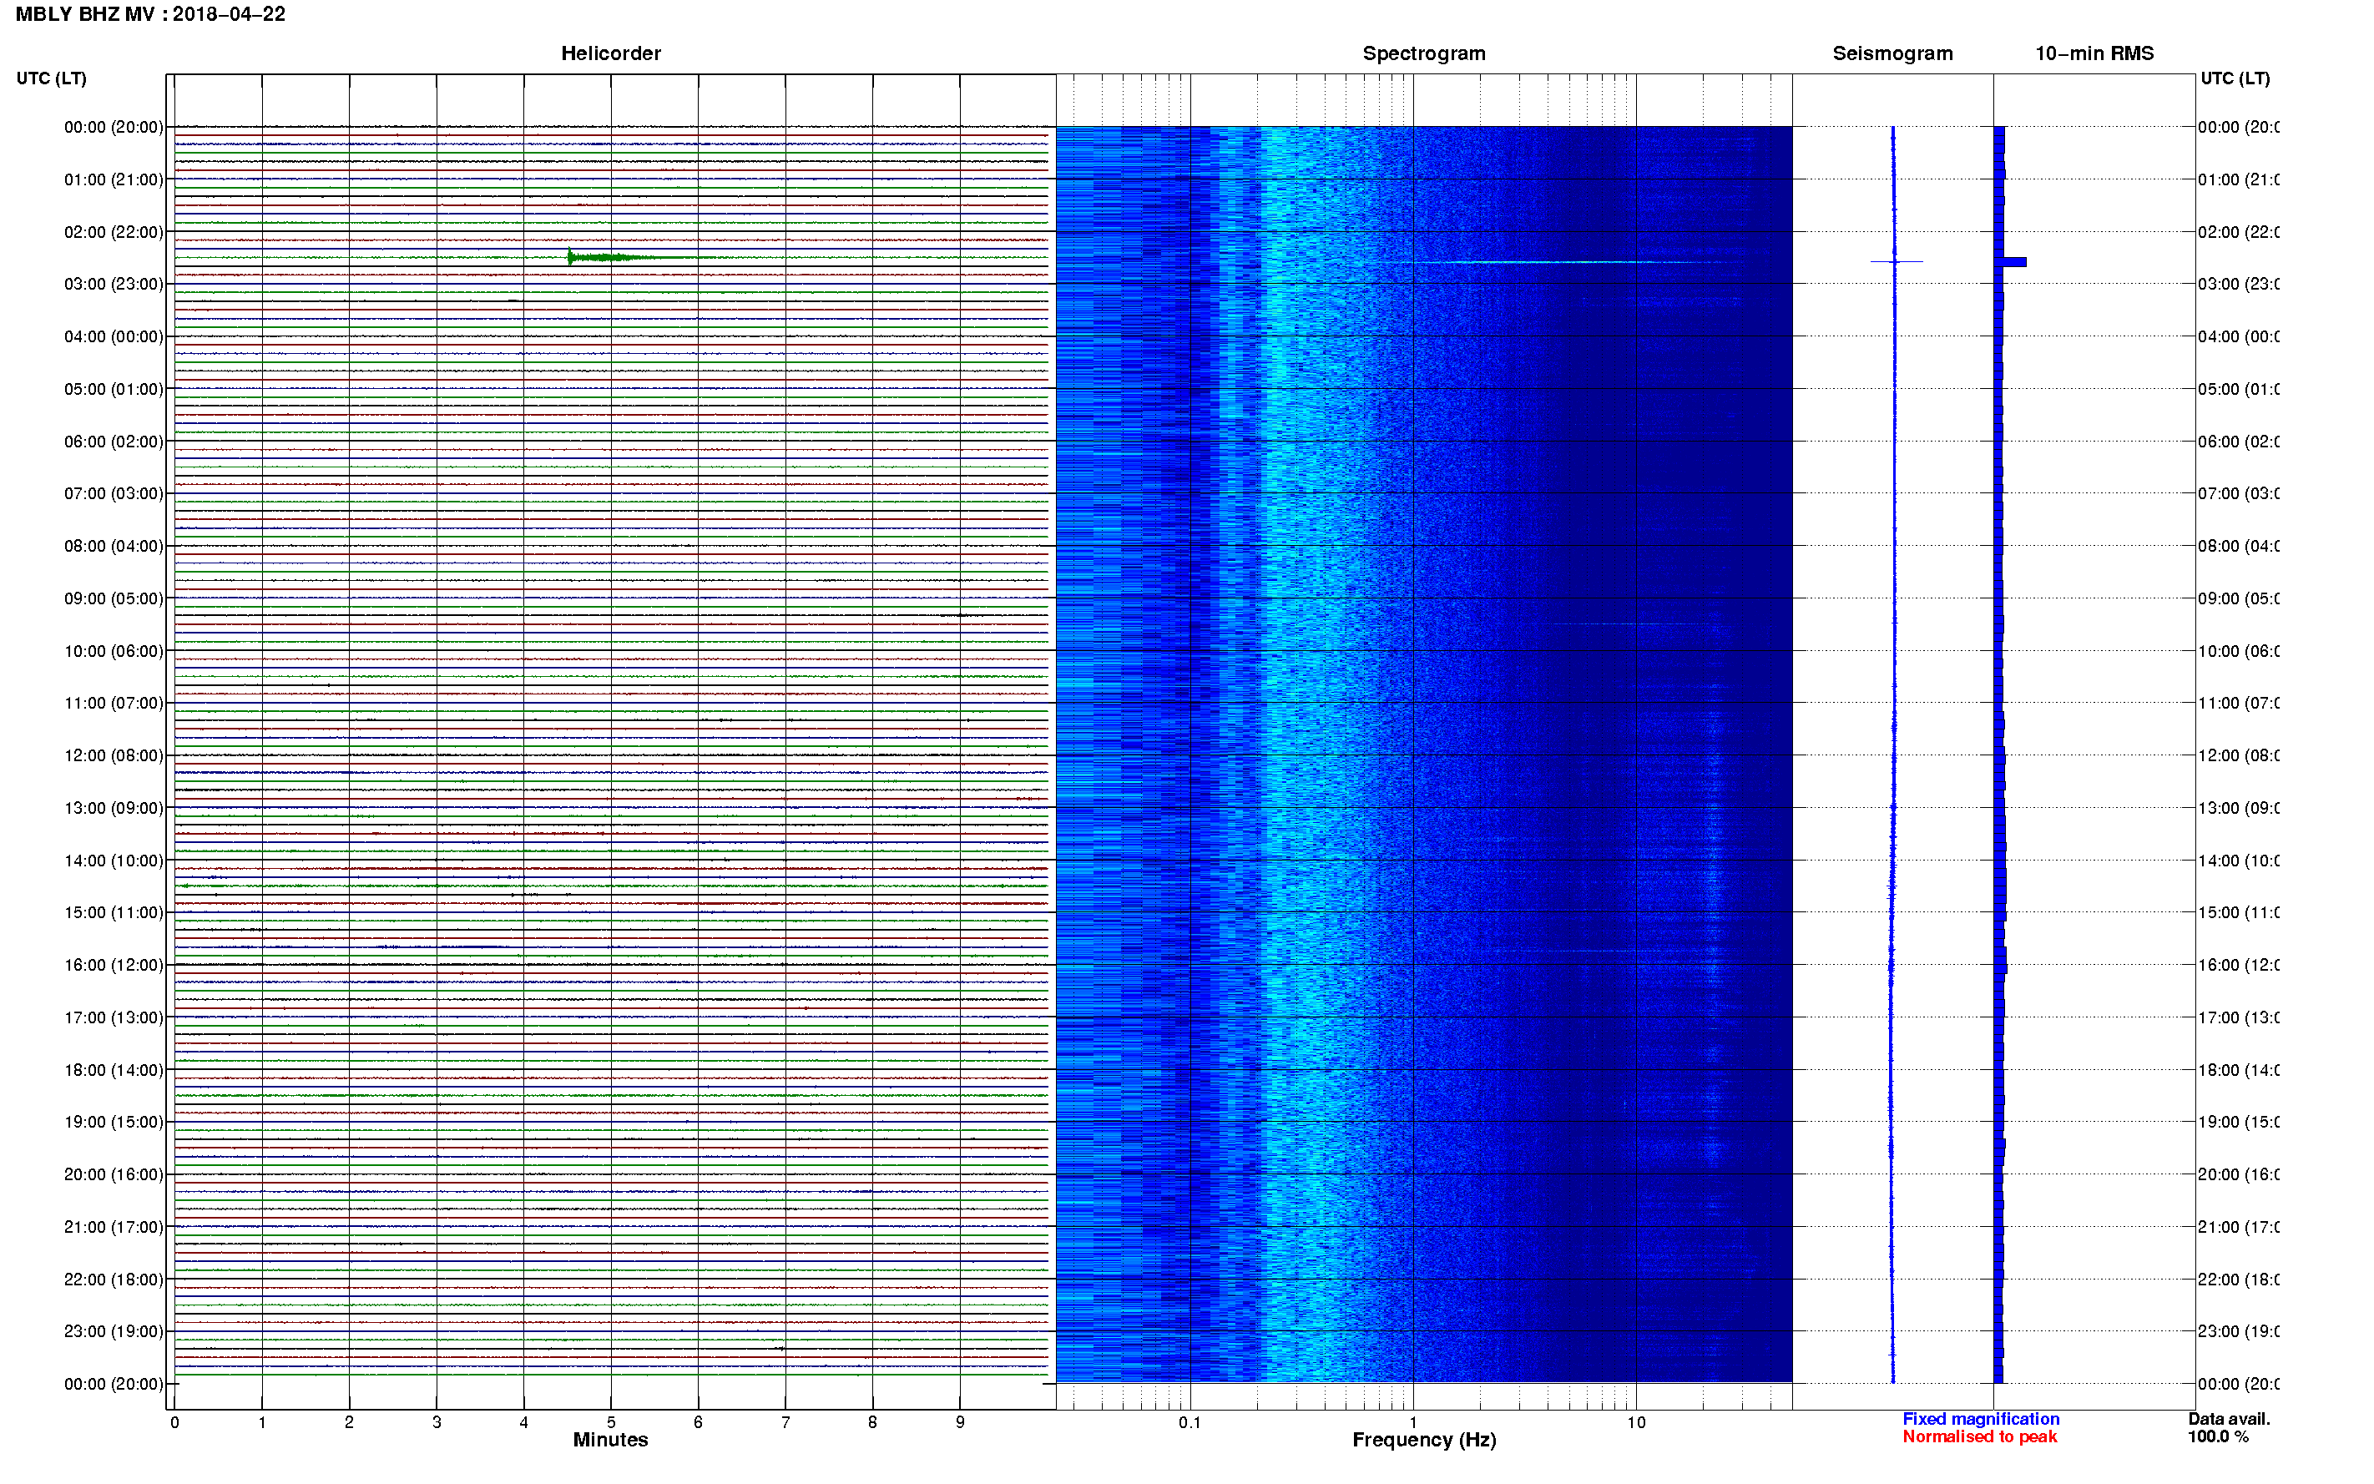Click the left axis "17:00 (13:00)" label
The height and width of the screenshot is (1484, 2374).
pos(114,1017)
